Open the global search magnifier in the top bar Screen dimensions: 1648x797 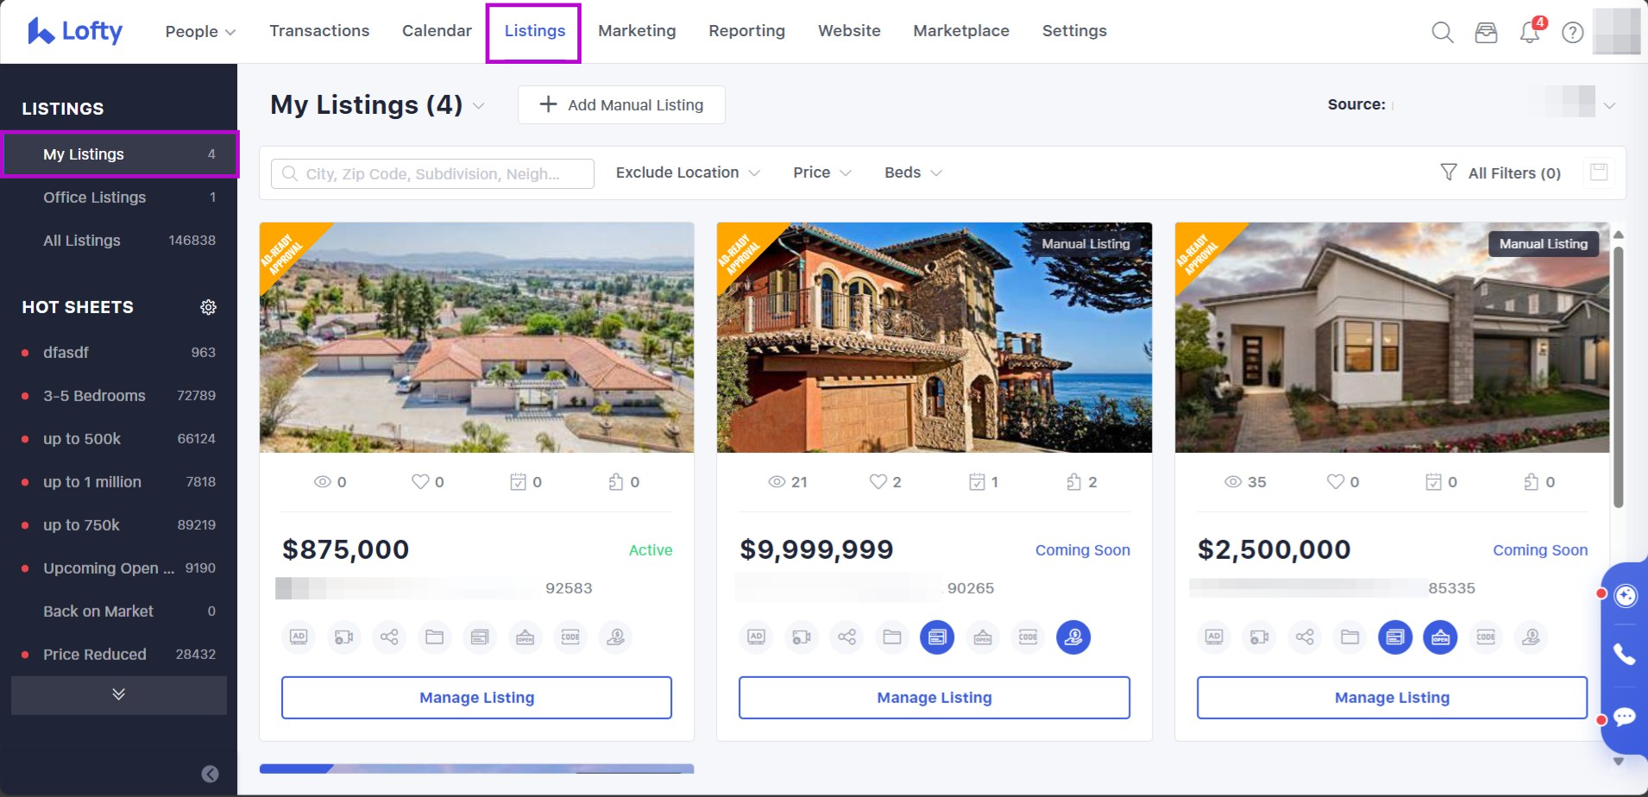pyautogui.click(x=1443, y=32)
